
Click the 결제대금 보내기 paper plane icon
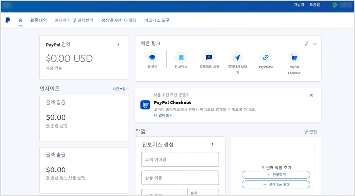click(x=237, y=57)
